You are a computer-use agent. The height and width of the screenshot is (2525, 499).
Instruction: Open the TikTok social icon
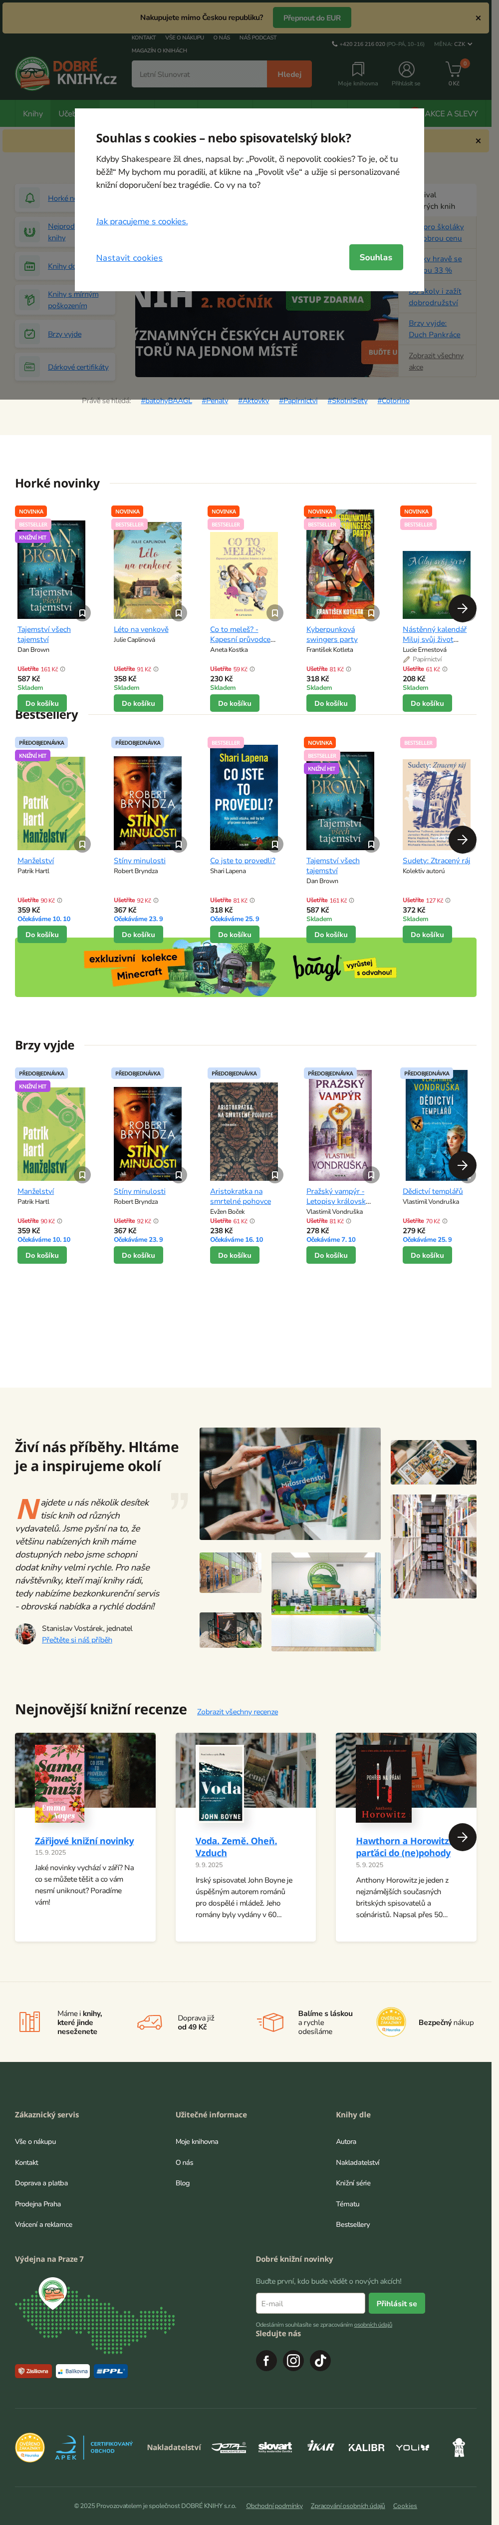(321, 2360)
